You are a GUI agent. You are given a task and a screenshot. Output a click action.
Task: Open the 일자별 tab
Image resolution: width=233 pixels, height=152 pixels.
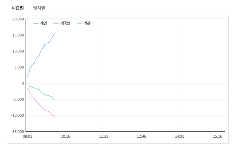tap(39, 8)
